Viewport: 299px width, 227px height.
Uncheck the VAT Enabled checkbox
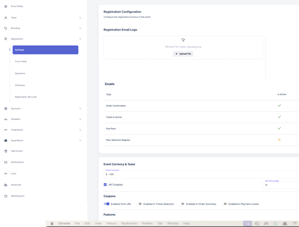pos(105,185)
